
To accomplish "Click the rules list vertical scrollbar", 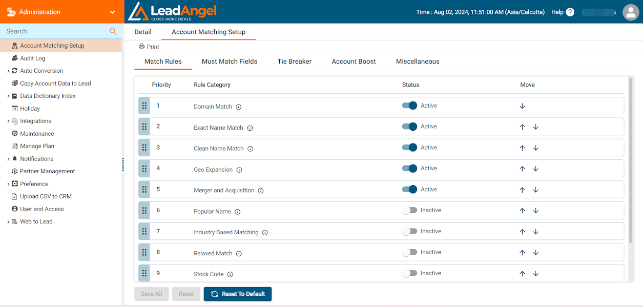I will coord(630,159).
